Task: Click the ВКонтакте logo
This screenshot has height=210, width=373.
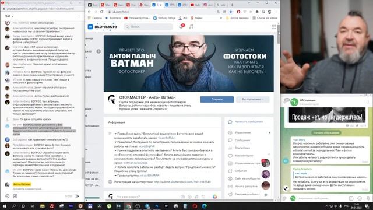Action: (103, 27)
